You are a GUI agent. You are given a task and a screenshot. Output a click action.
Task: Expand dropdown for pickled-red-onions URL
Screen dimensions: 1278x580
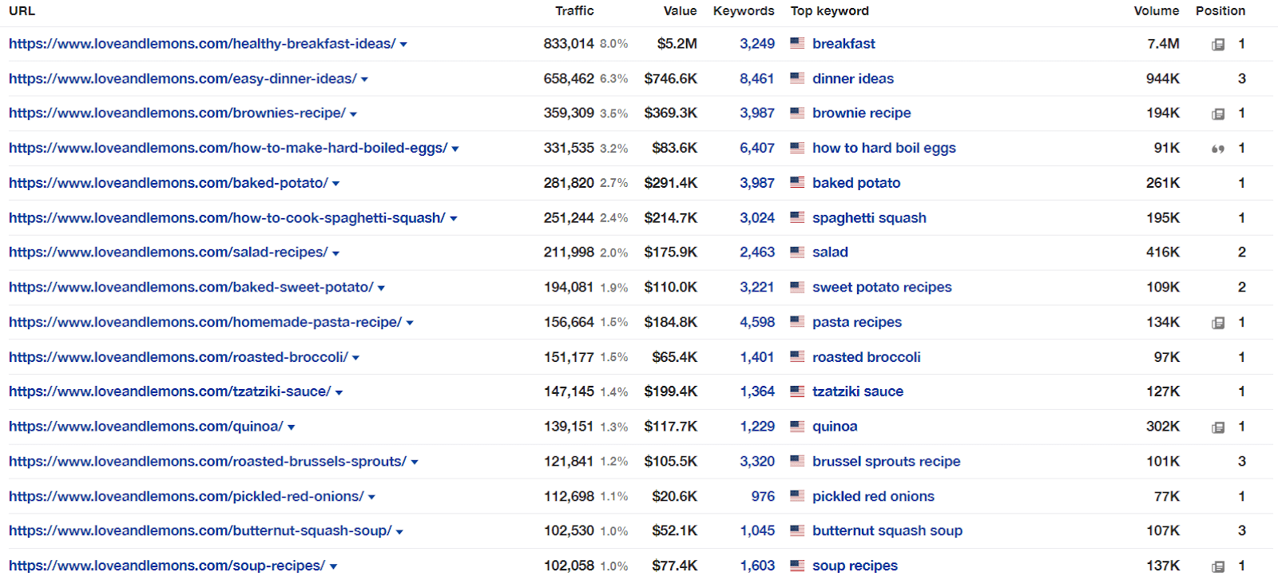[371, 497]
